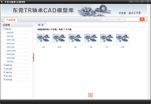This screenshot has width=151, height=104.
Task: Click the SB link under its thumbnail
Action: click(x=91, y=47)
